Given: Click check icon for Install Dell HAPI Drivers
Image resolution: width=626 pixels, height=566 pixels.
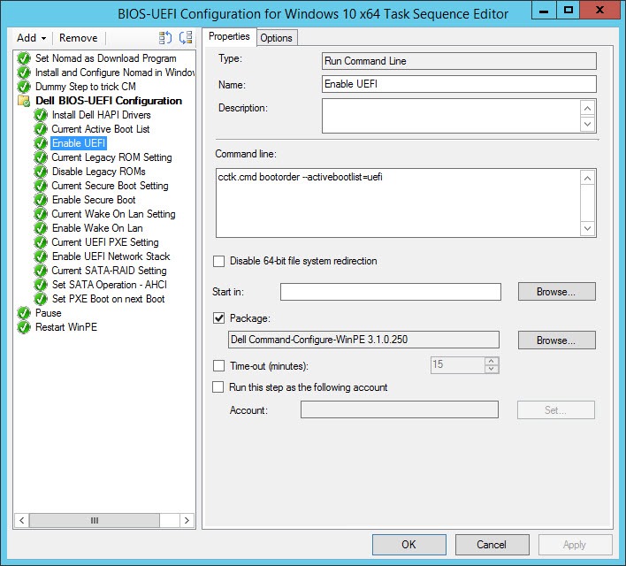Looking at the screenshot, I should tap(40, 115).
